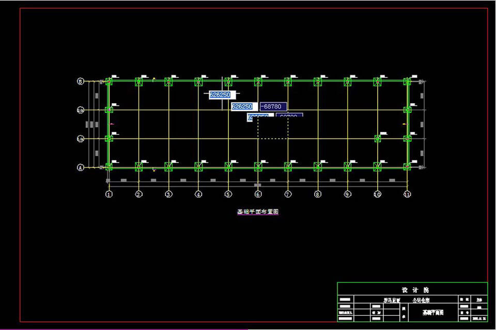Viewport: 496px width, 330px height.
Task: Select axis bubble labeled B
Action: (x=81, y=81)
